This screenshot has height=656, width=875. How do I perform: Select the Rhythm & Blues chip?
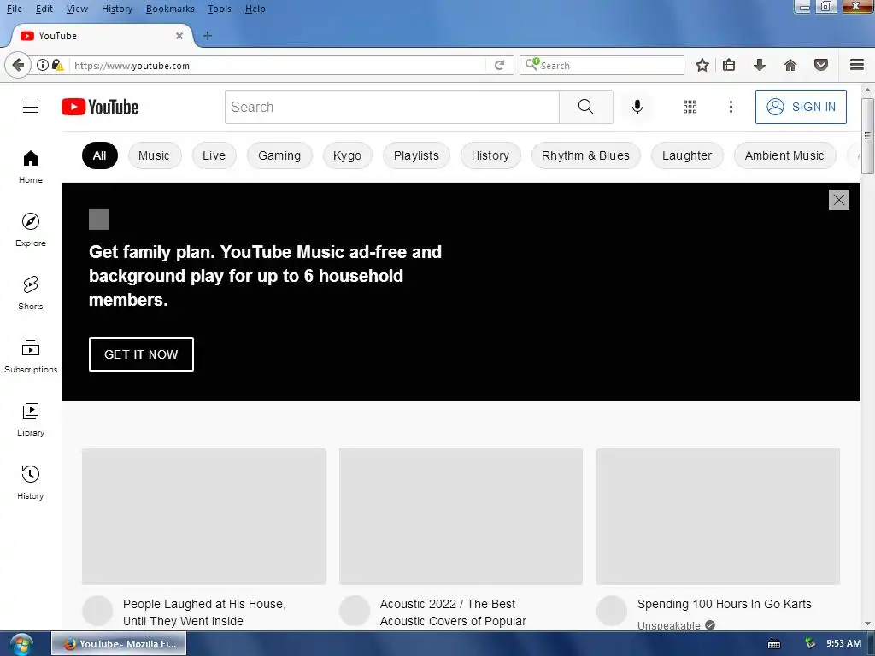585,155
